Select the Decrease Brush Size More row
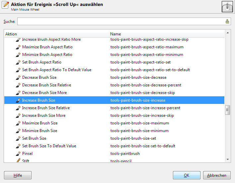 (44, 93)
